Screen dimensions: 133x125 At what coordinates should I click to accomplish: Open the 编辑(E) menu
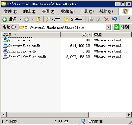click(x=30, y=11)
